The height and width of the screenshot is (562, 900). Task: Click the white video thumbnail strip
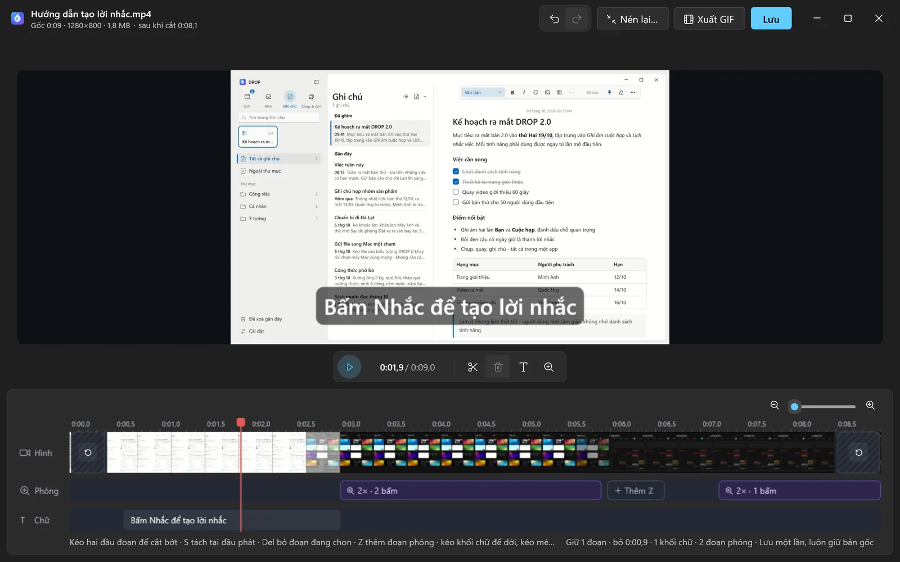tap(206, 452)
